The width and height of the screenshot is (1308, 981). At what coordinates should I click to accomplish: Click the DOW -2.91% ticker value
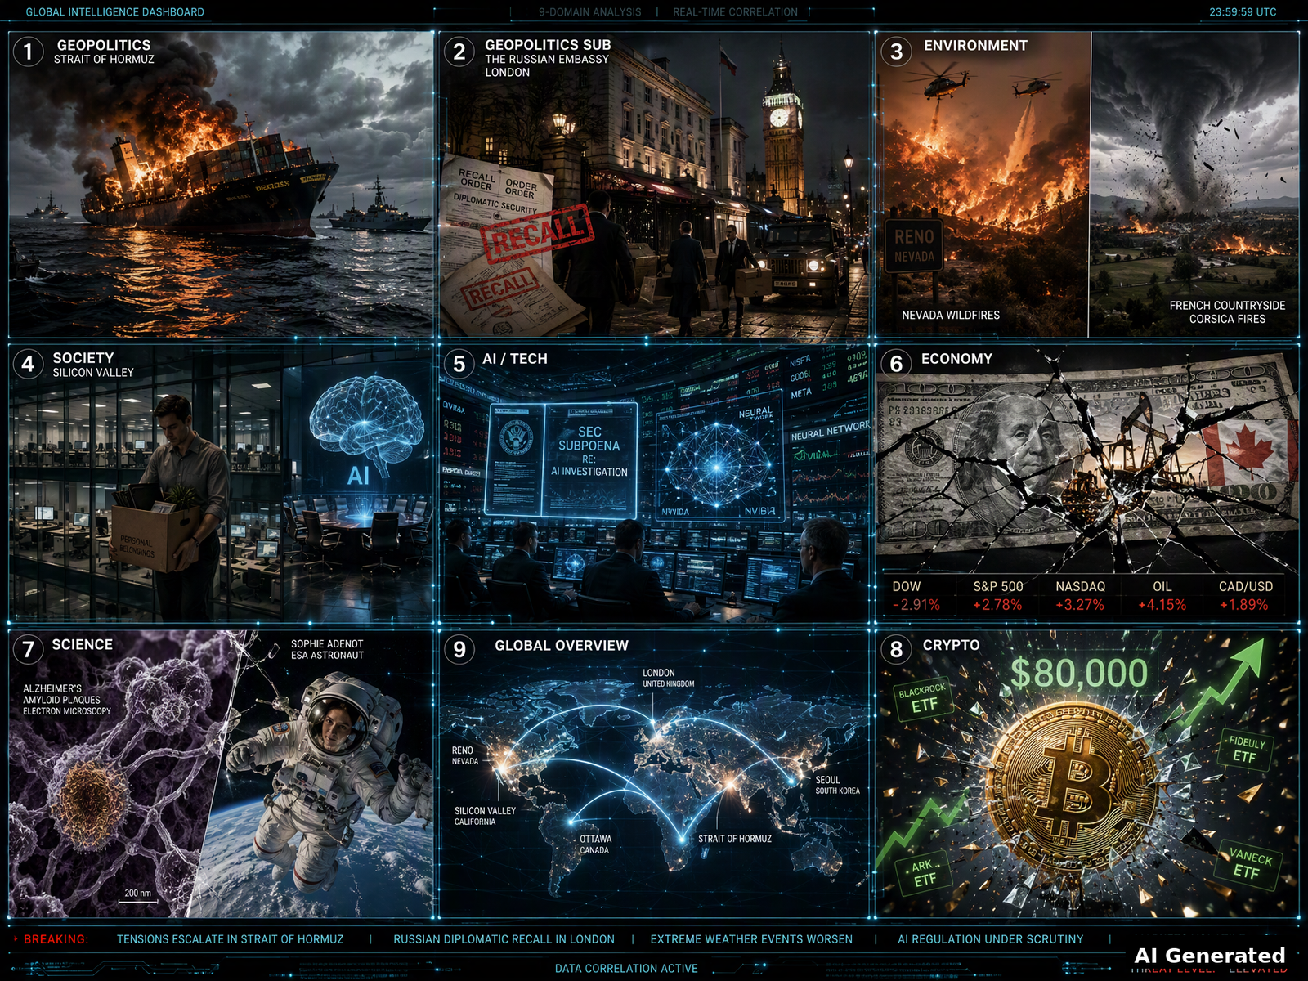pos(916,605)
